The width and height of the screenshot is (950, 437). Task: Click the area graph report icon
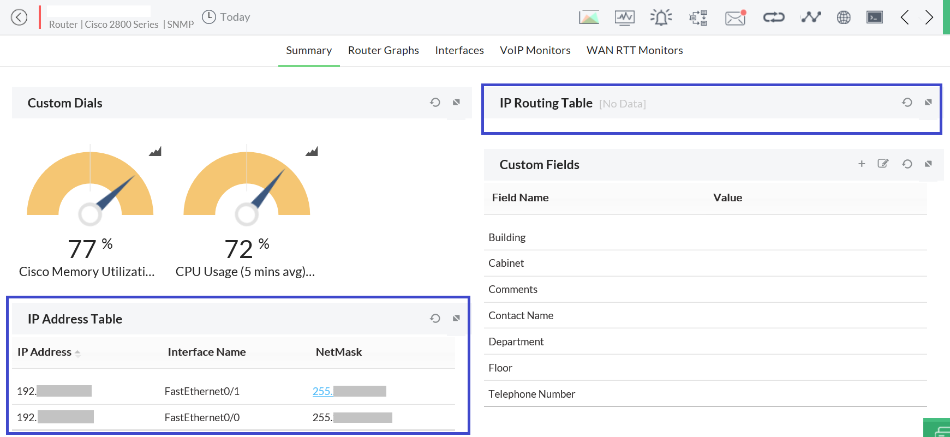589,17
